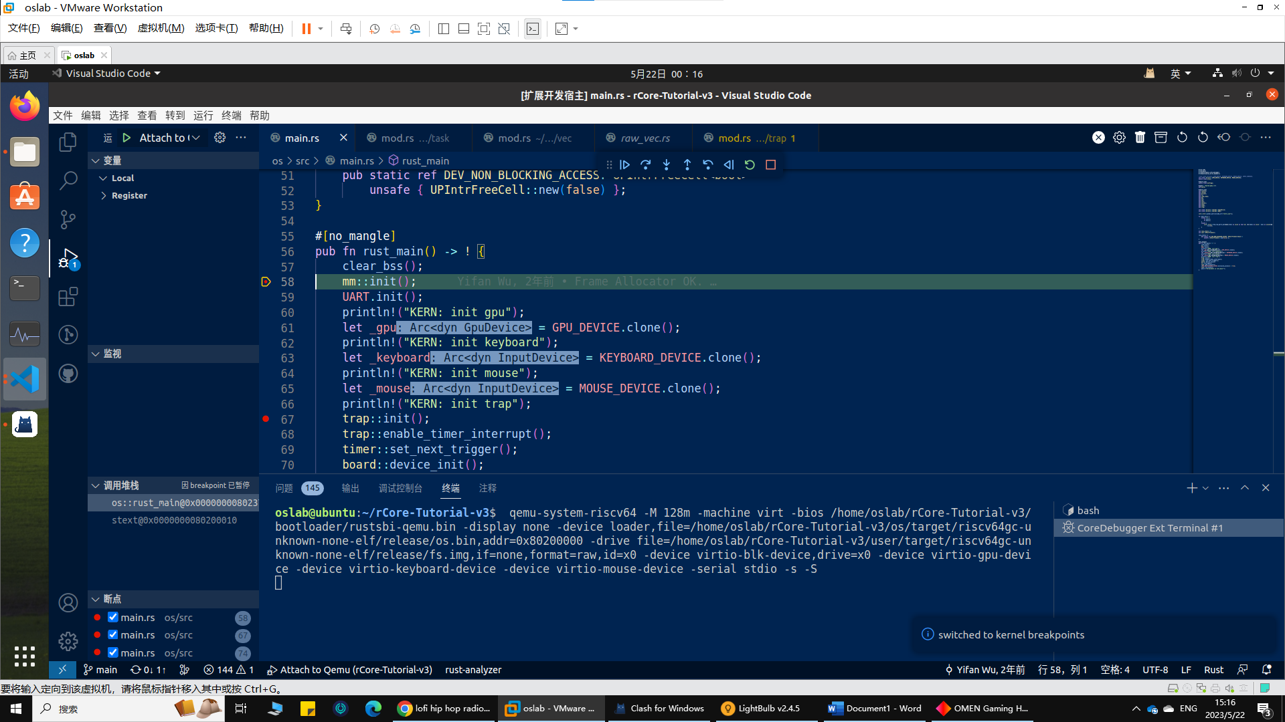Click the Rust language mode in status bar
This screenshot has width=1285, height=722.
click(x=1213, y=670)
